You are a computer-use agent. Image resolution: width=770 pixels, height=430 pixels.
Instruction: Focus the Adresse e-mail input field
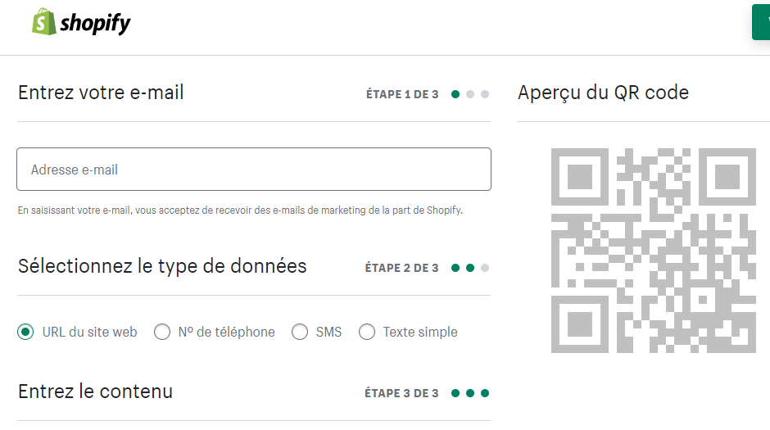point(254,170)
